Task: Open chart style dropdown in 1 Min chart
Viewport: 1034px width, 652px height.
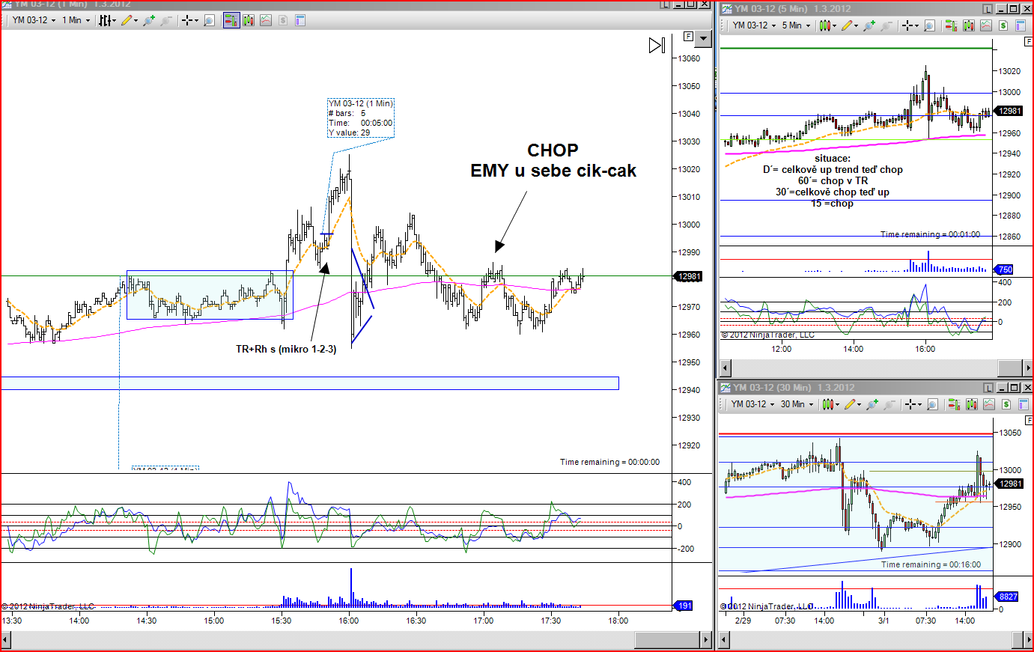Action: point(108,20)
